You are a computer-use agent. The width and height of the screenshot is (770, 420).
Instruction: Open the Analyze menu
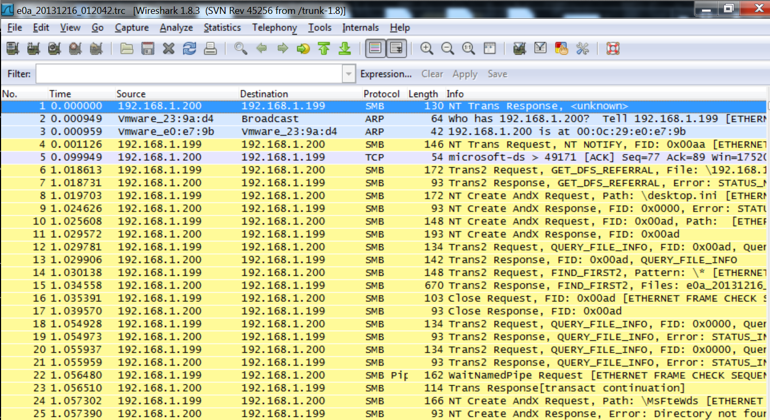(x=176, y=28)
